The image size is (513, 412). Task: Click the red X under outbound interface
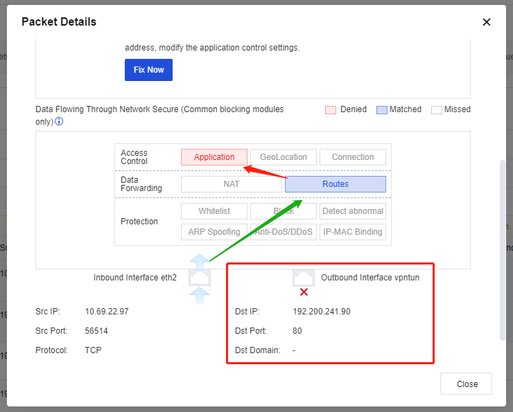point(304,292)
